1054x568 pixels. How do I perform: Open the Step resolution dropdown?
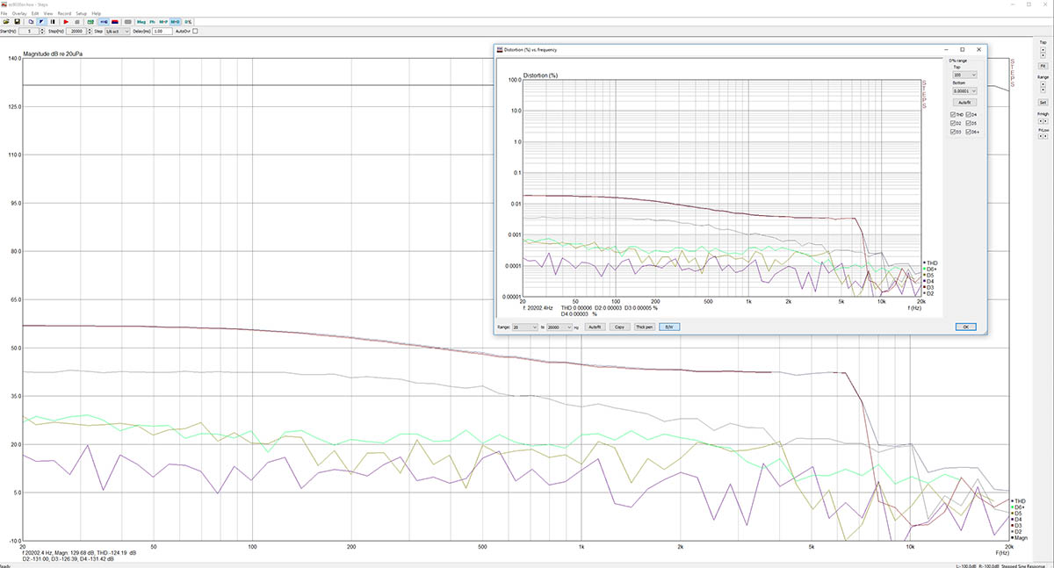(117, 32)
